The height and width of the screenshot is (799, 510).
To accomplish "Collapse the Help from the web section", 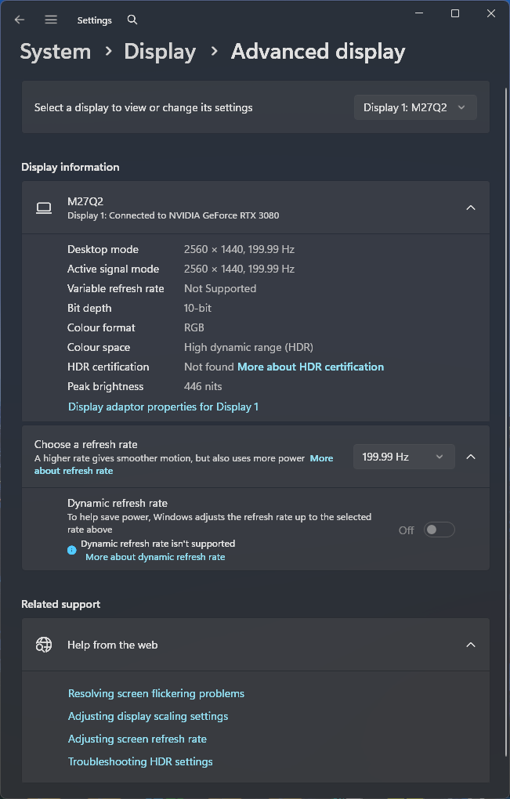I will click(x=471, y=645).
